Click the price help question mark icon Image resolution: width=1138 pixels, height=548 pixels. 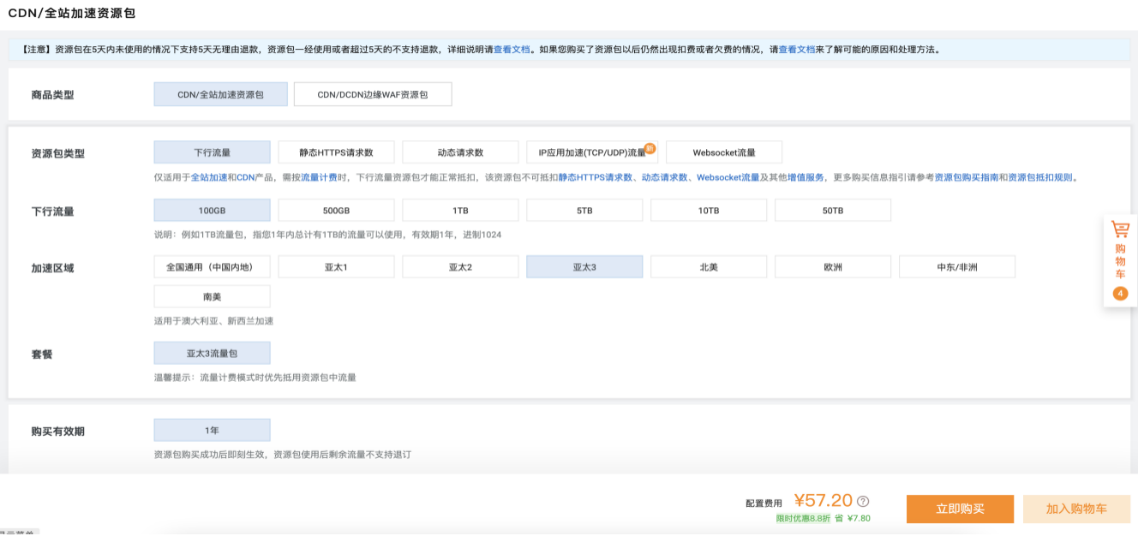(863, 502)
